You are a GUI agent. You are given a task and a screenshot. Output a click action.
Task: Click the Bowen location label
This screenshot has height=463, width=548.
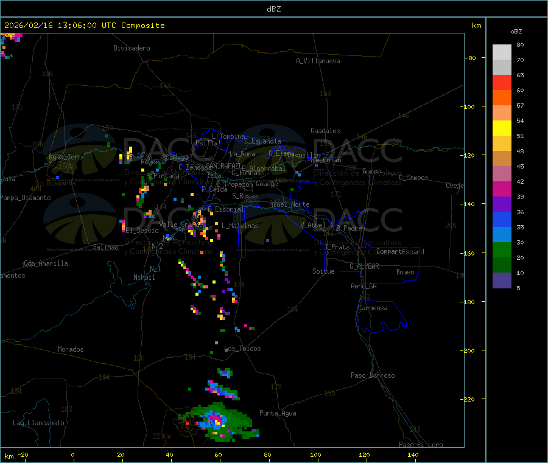pyautogui.click(x=405, y=272)
